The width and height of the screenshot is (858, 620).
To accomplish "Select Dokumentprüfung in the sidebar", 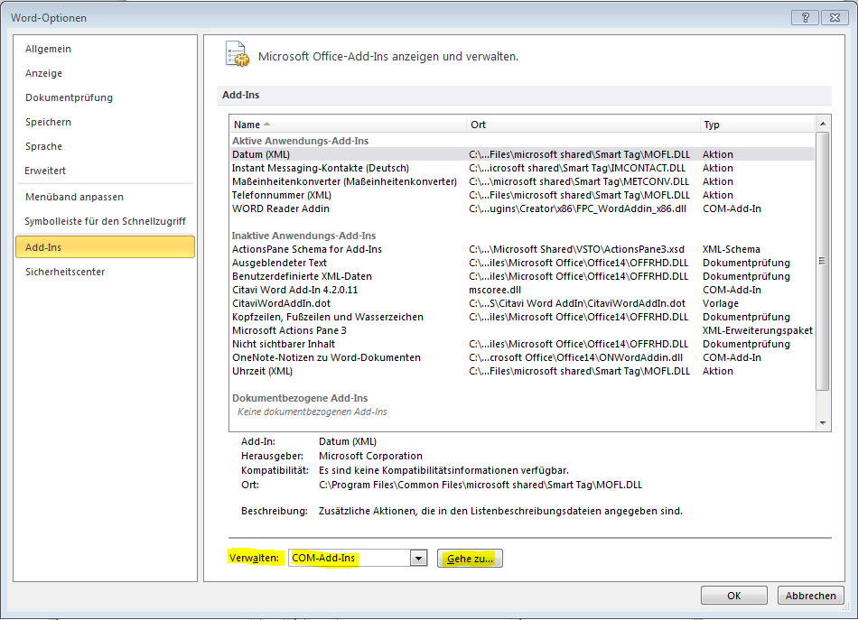I will 69,97.
